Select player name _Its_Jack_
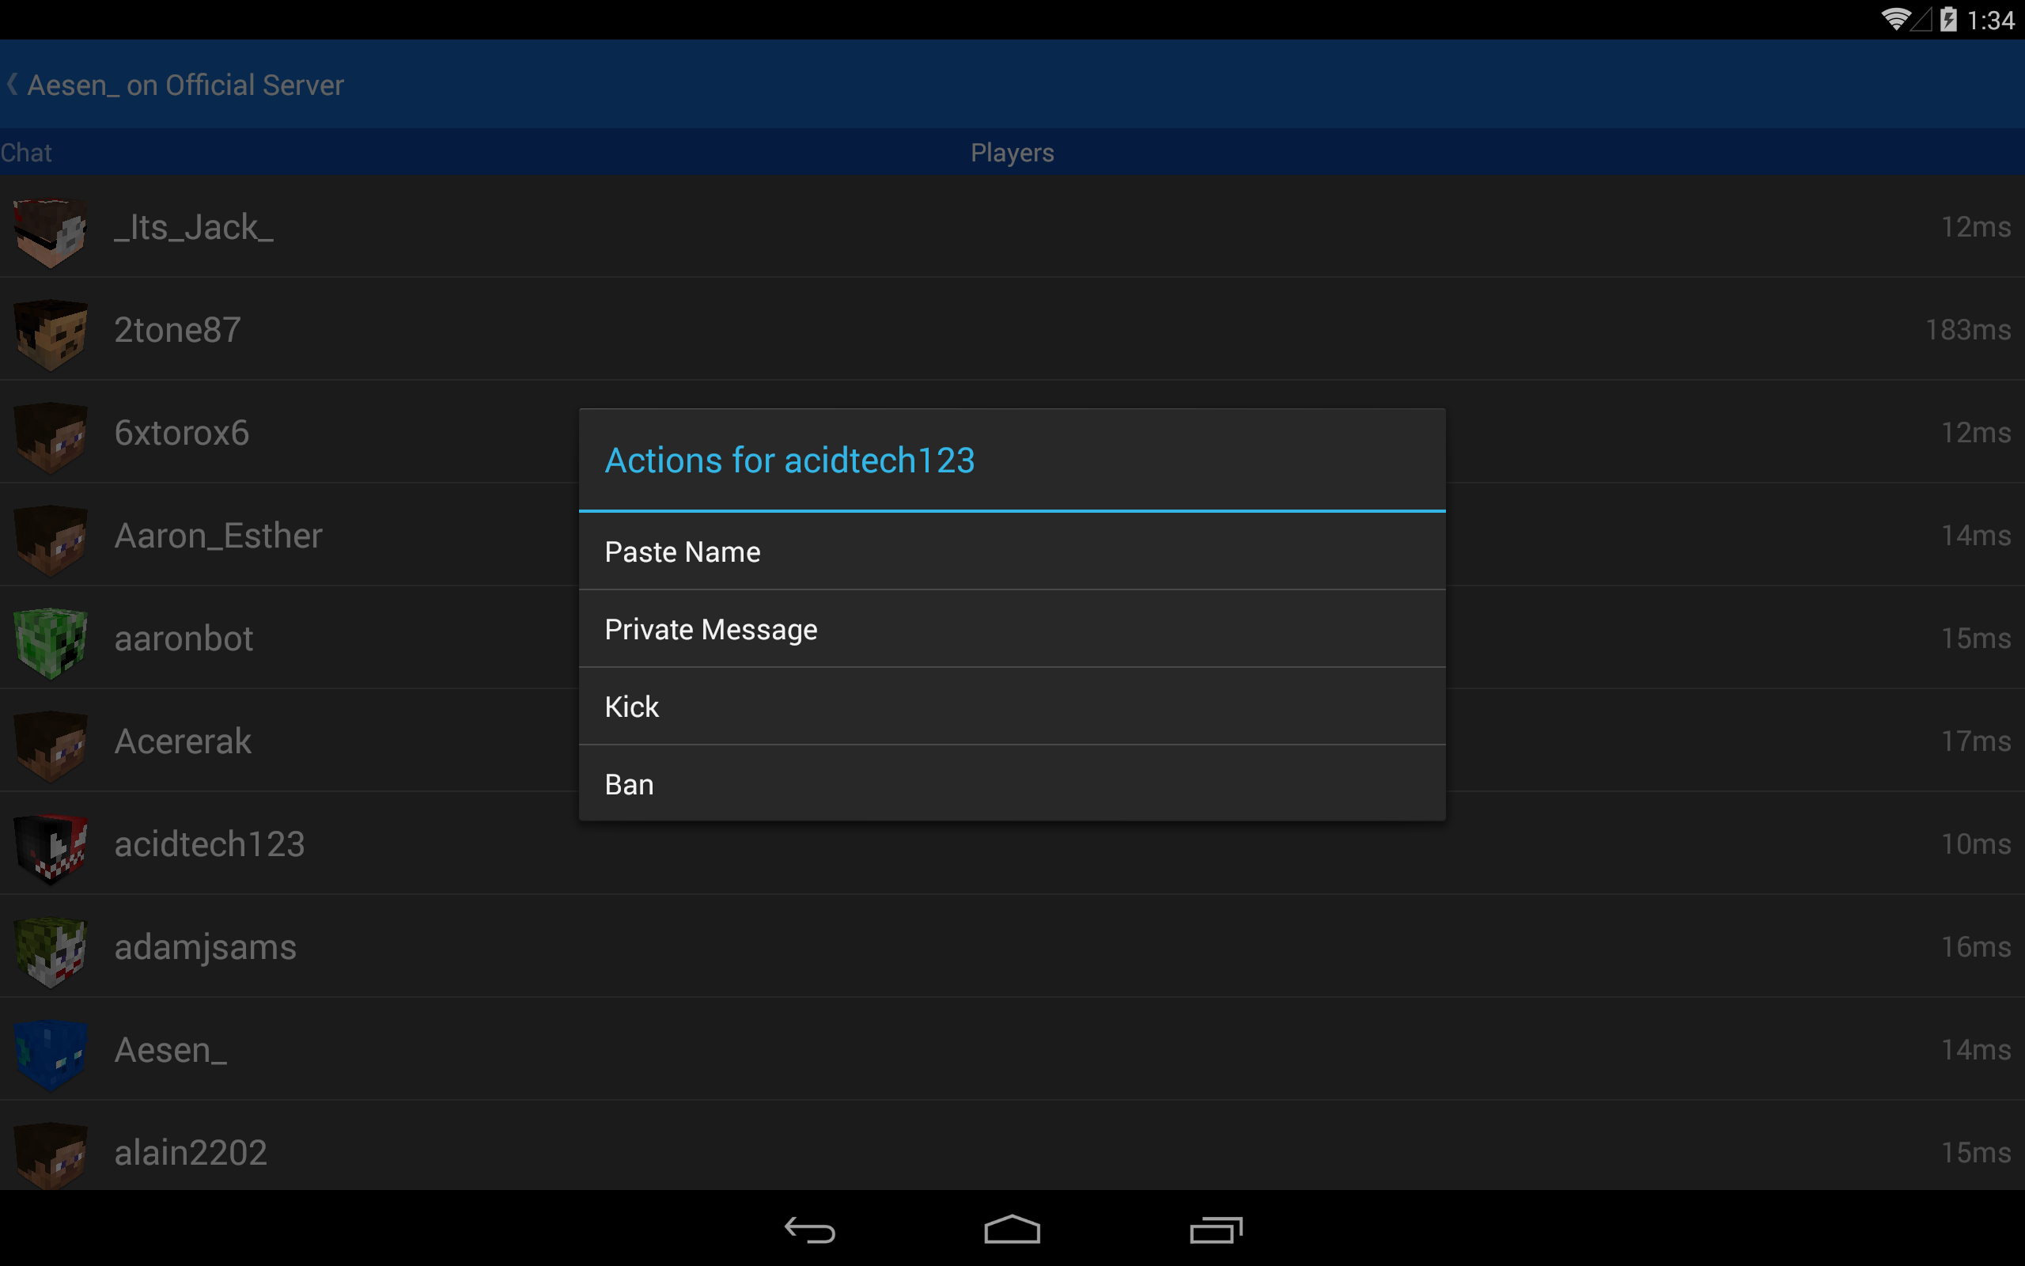The width and height of the screenshot is (2025, 1266). (193, 227)
